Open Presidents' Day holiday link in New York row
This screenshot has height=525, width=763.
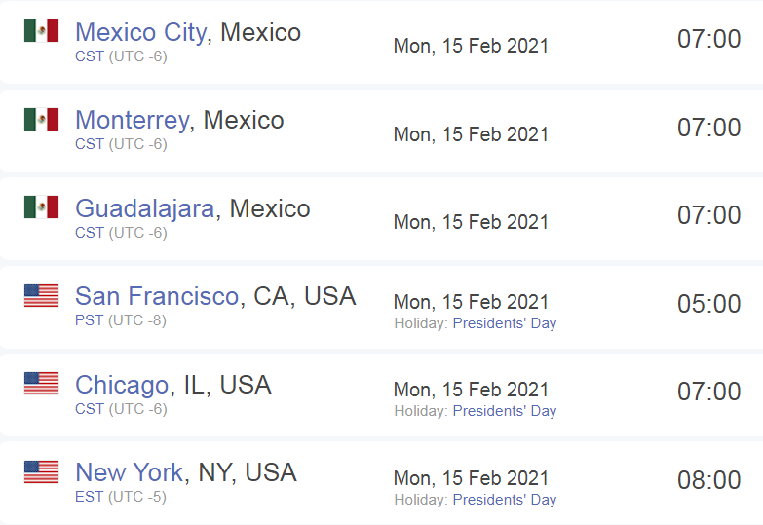[505, 500]
